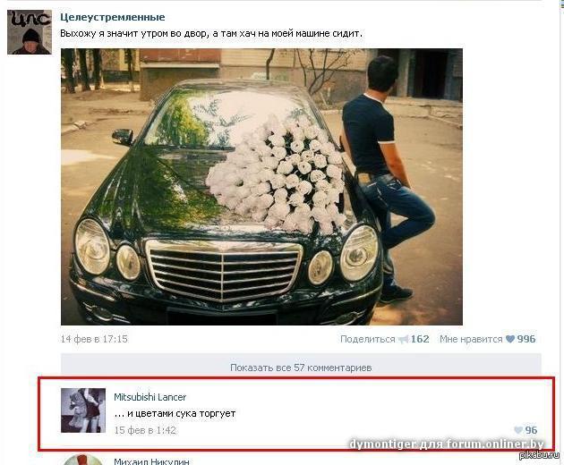Click the Поделиться link
Screen dimensions: 564x465
[x=368, y=339]
